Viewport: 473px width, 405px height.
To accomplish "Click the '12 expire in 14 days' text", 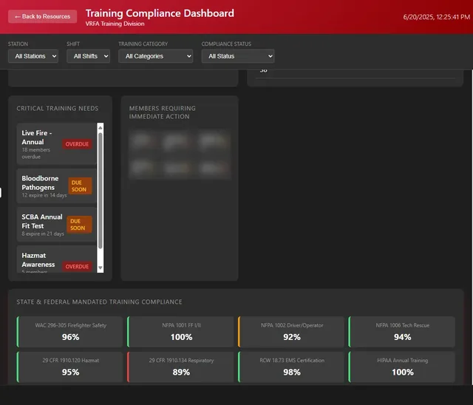I will (44, 195).
